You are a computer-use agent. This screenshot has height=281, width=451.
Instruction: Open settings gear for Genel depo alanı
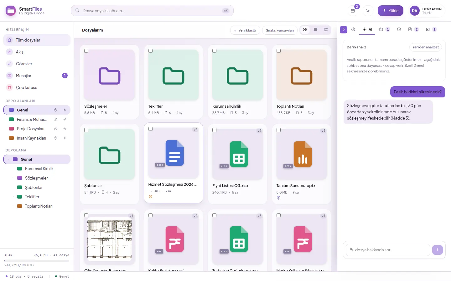click(65, 110)
